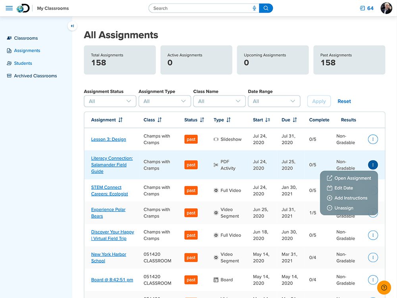Open three-dot menu for Lesson 3: Design
Screen dimensions: 397x298
373,139
